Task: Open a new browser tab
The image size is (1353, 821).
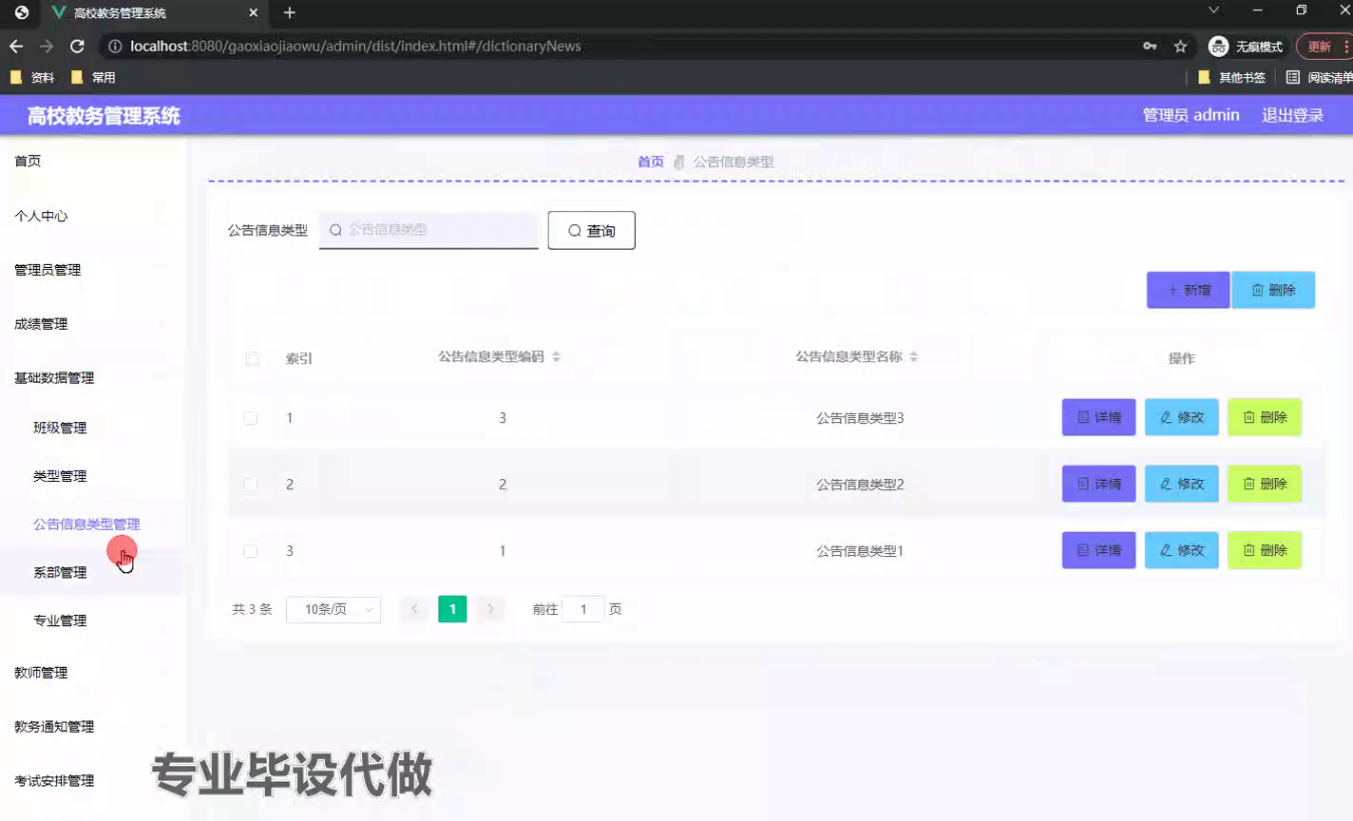Action: [x=290, y=12]
